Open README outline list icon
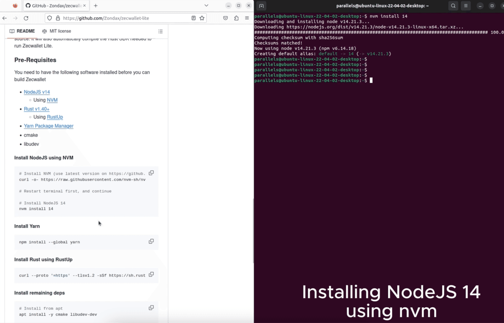504x323 pixels. coord(160,31)
